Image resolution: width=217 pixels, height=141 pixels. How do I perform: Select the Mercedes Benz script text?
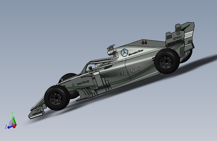point(136,52)
